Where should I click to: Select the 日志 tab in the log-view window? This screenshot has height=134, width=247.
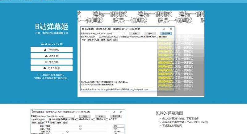pyautogui.click(x=84, y=40)
